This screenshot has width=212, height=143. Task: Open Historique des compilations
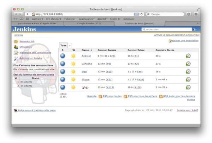pos(35,53)
